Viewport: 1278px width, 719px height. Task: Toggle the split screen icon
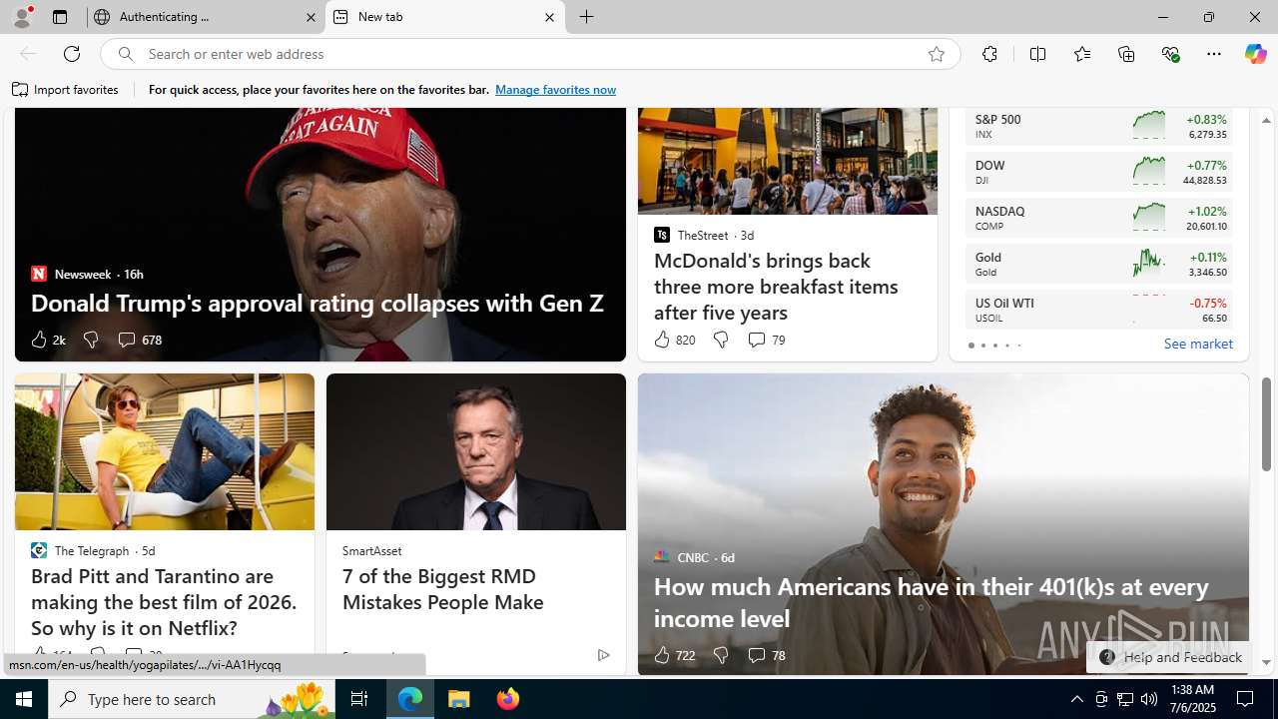1037,54
